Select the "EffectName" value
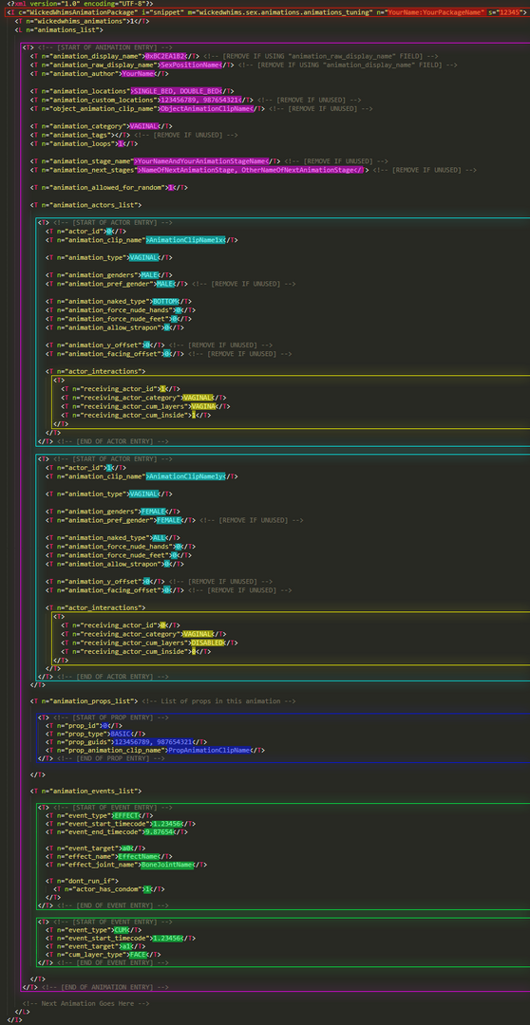 click(138, 856)
